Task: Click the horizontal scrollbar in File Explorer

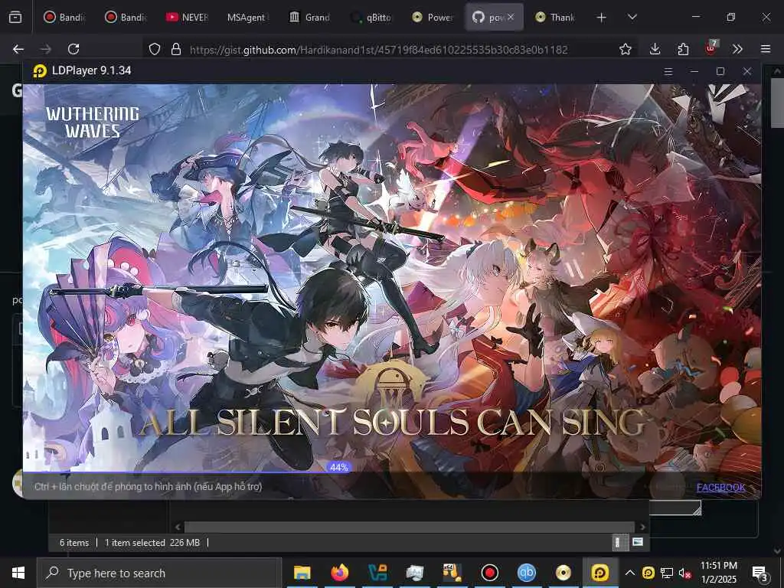Action: click(410, 527)
